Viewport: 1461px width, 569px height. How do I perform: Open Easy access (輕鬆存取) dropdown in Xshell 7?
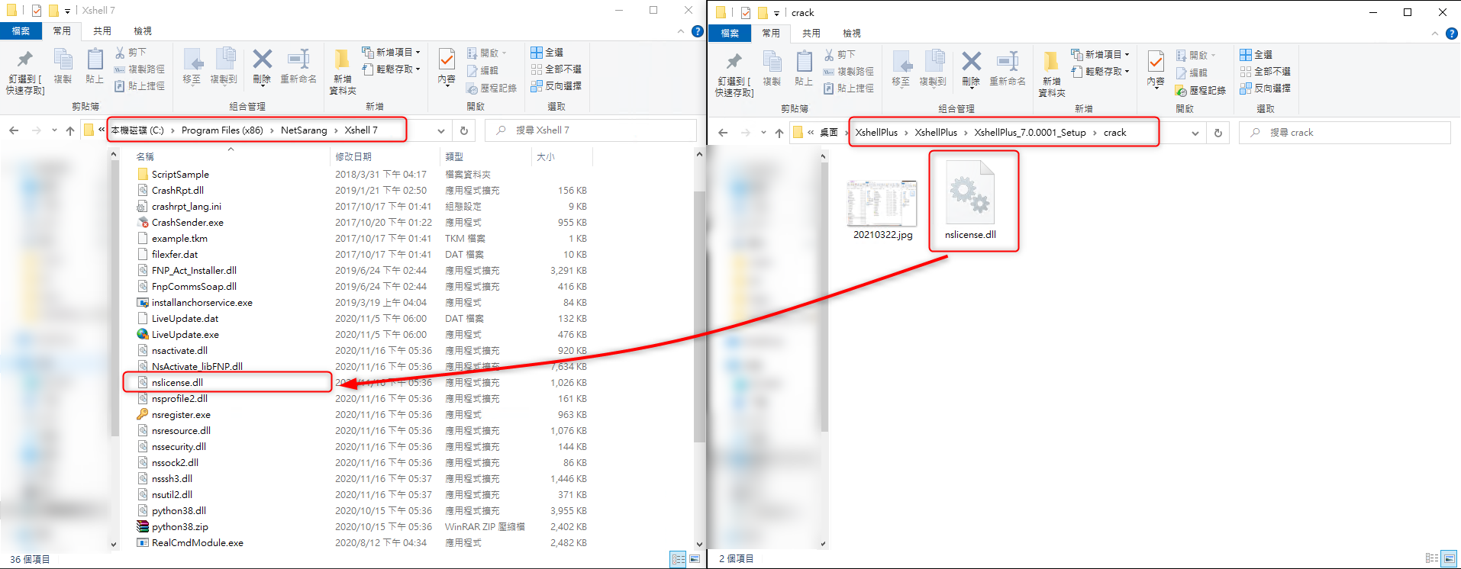coord(391,69)
